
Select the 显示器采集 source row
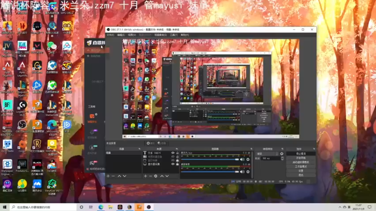point(161,164)
